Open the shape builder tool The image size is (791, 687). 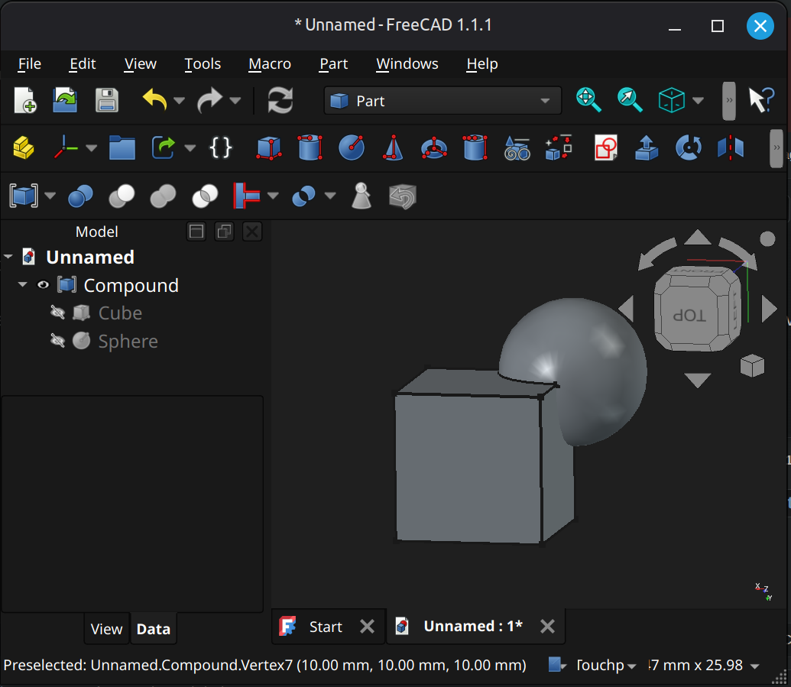pyautogui.click(x=559, y=147)
